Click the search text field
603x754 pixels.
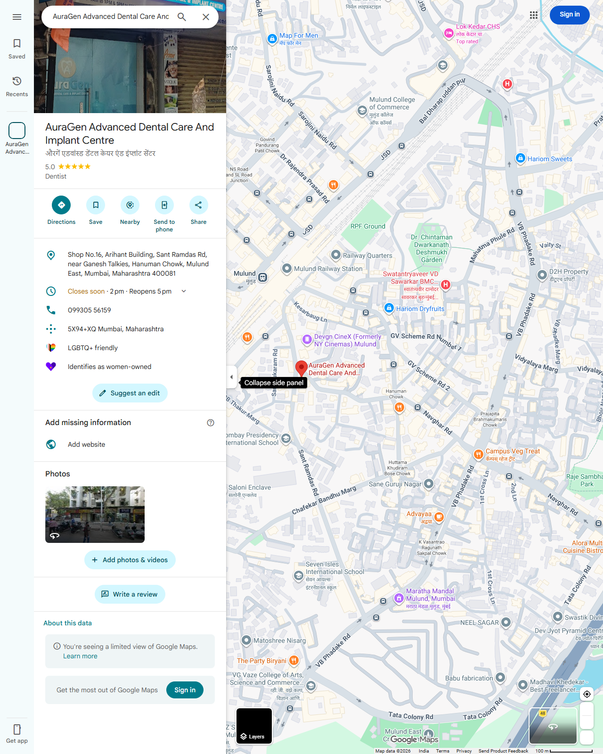tap(111, 16)
